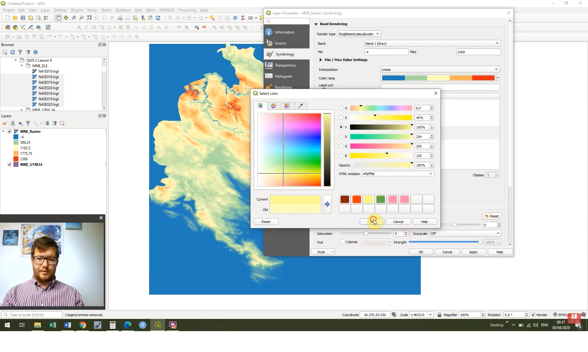Viewport: 588px width, 352px height.
Task: Refresh the Browser panel
Action: pos(13,52)
